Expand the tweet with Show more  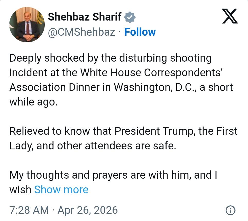pyautogui.click(x=61, y=190)
